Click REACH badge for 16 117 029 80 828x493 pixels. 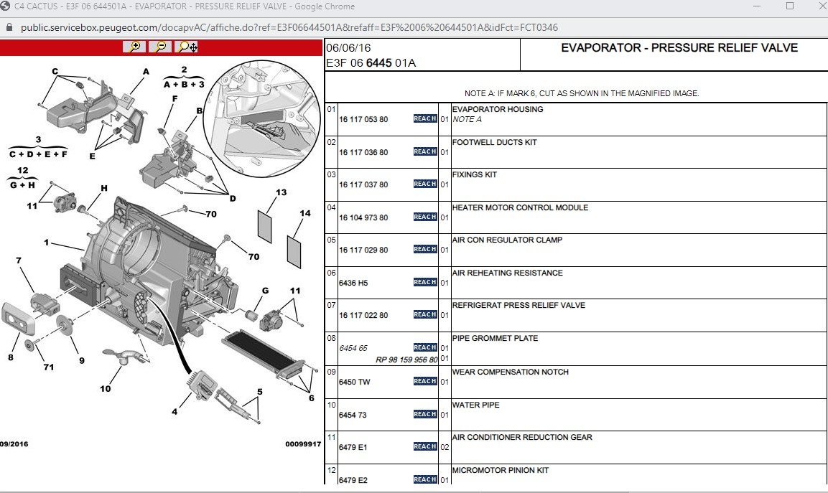(x=425, y=249)
